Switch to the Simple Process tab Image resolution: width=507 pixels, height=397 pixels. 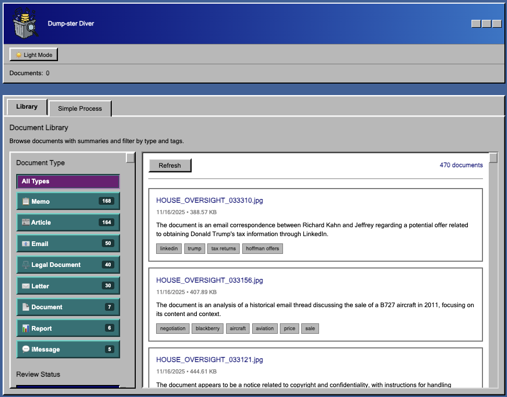pos(80,109)
